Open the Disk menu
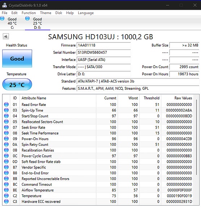201x207 pixels. (58, 13)
